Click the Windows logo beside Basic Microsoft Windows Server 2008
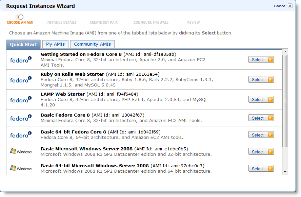The width and height of the screenshot is (301, 197). [x=21, y=151]
